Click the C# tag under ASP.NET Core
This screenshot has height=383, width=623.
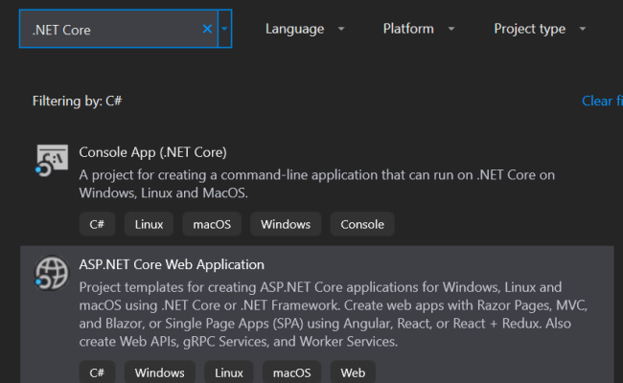[x=97, y=372]
